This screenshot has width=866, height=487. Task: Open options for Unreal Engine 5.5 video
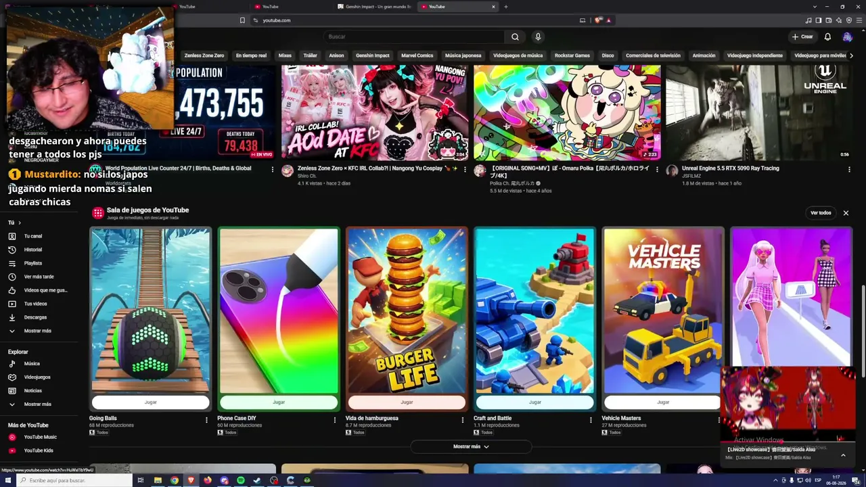point(849,170)
